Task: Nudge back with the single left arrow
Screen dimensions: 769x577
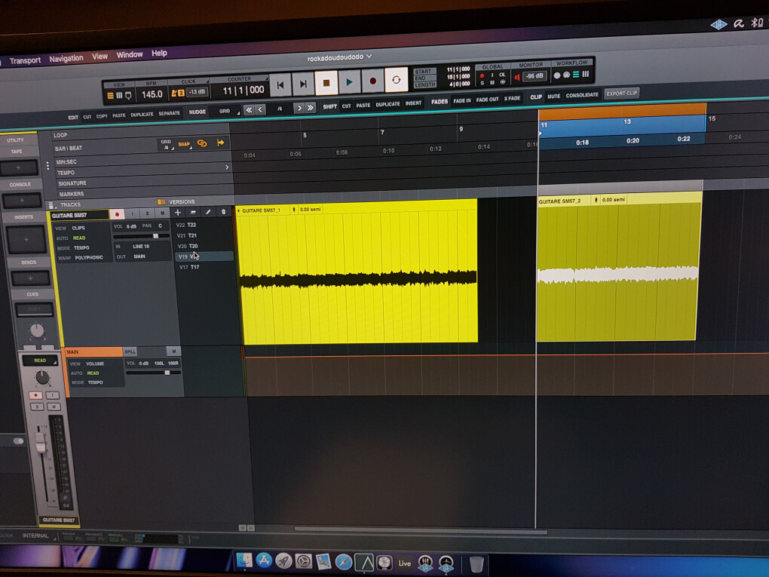Action: (x=260, y=109)
